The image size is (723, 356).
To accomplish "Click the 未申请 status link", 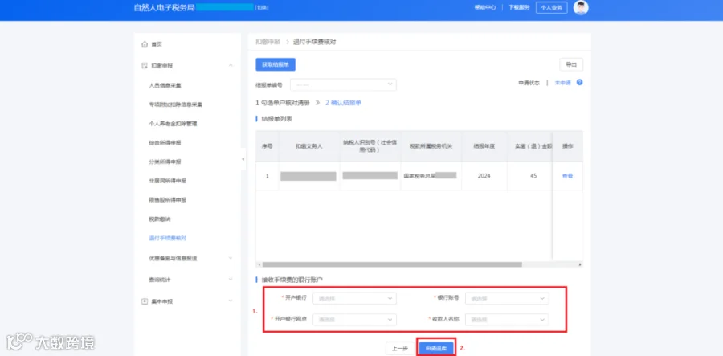I will pos(562,83).
